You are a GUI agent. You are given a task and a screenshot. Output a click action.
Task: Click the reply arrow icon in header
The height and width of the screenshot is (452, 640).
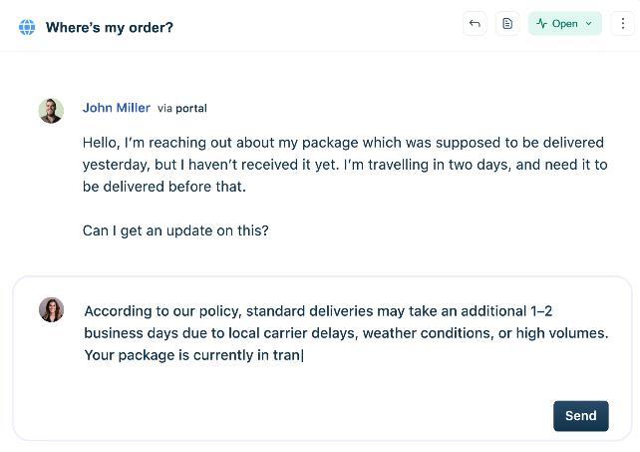(475, 24)
